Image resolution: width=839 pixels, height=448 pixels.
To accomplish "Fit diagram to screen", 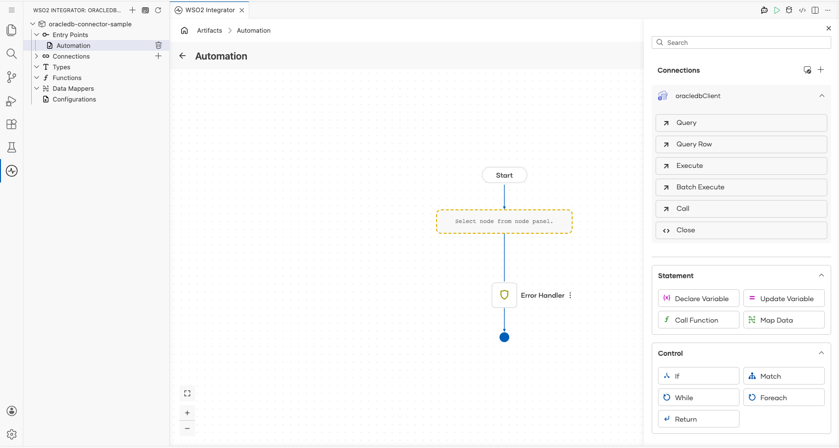I will (187, 393).
